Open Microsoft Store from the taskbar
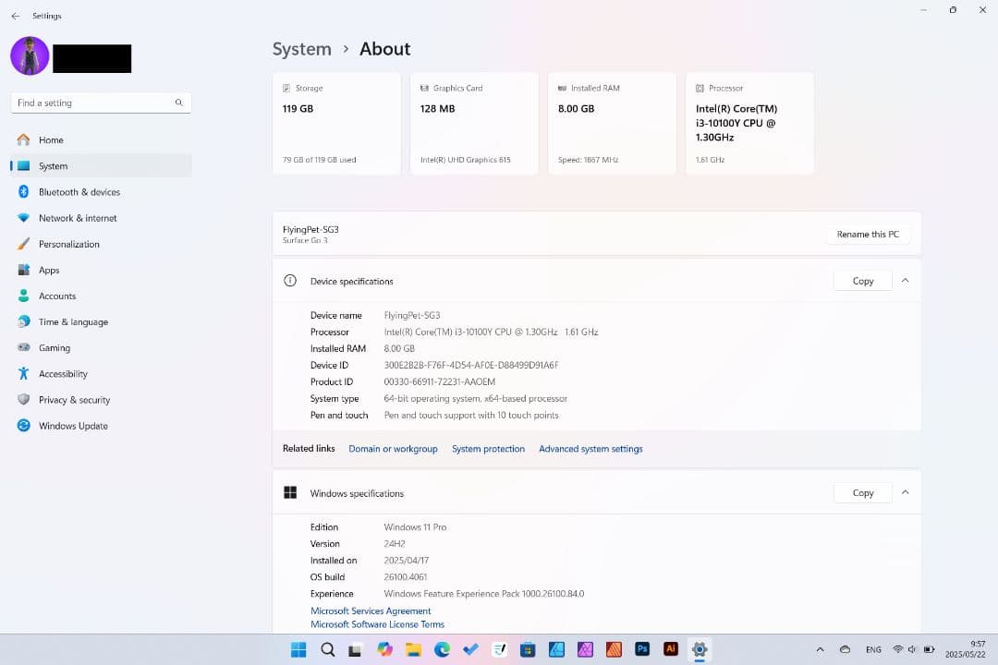This screenshot has height=665, width=998. (x=528, y=649)
